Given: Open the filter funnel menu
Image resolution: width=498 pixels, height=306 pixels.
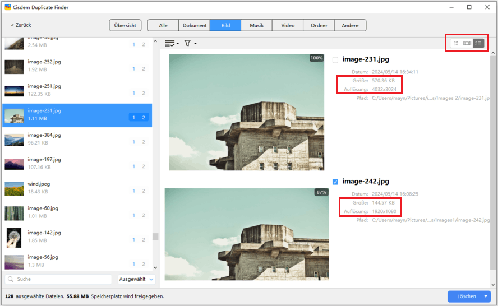Looking at the screenshot, I should pyautogui.click(x=188, y=43).
